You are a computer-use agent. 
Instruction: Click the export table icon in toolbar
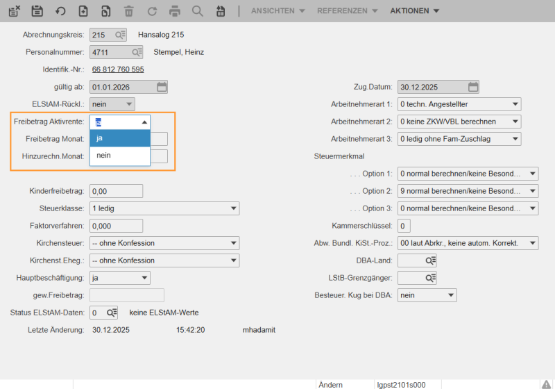point(221,11)
